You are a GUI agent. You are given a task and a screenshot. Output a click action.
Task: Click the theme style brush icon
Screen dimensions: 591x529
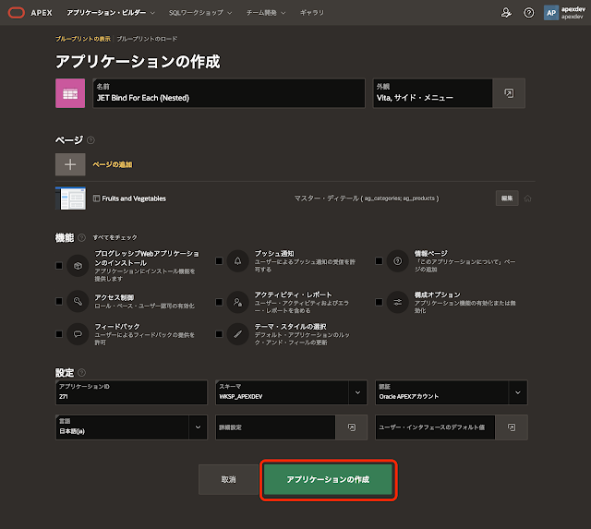tap(238, 334)
